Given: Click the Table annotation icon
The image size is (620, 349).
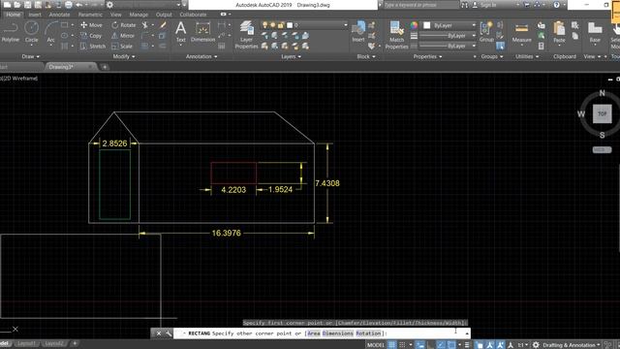Looking at the screenshot, I should 222,46.
